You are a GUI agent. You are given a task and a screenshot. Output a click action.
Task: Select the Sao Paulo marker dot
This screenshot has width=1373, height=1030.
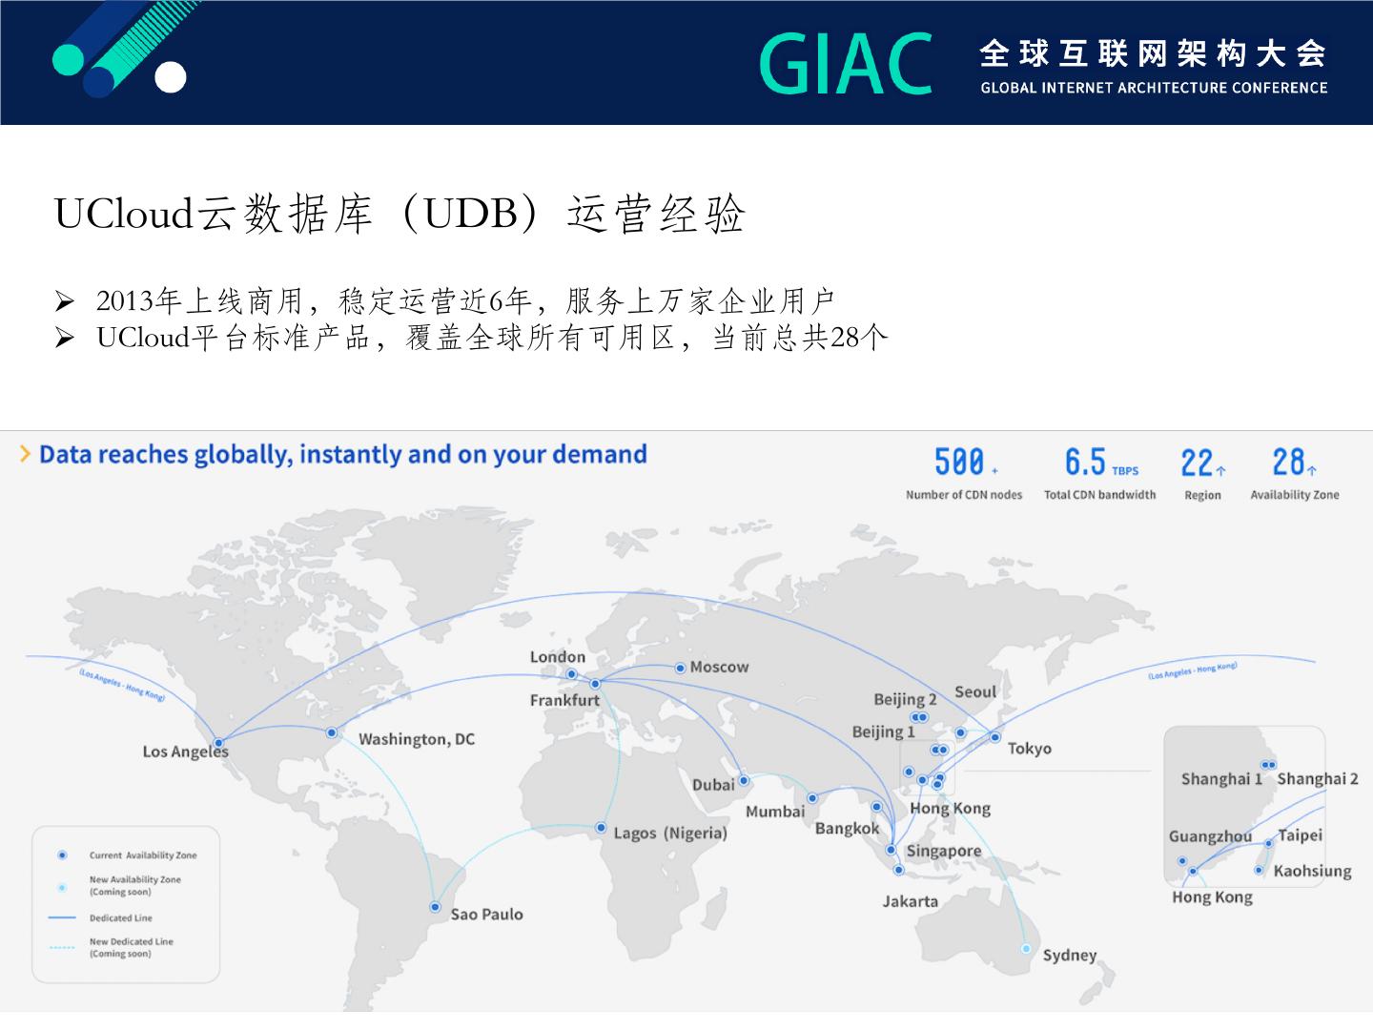click(x=435, y=907)
